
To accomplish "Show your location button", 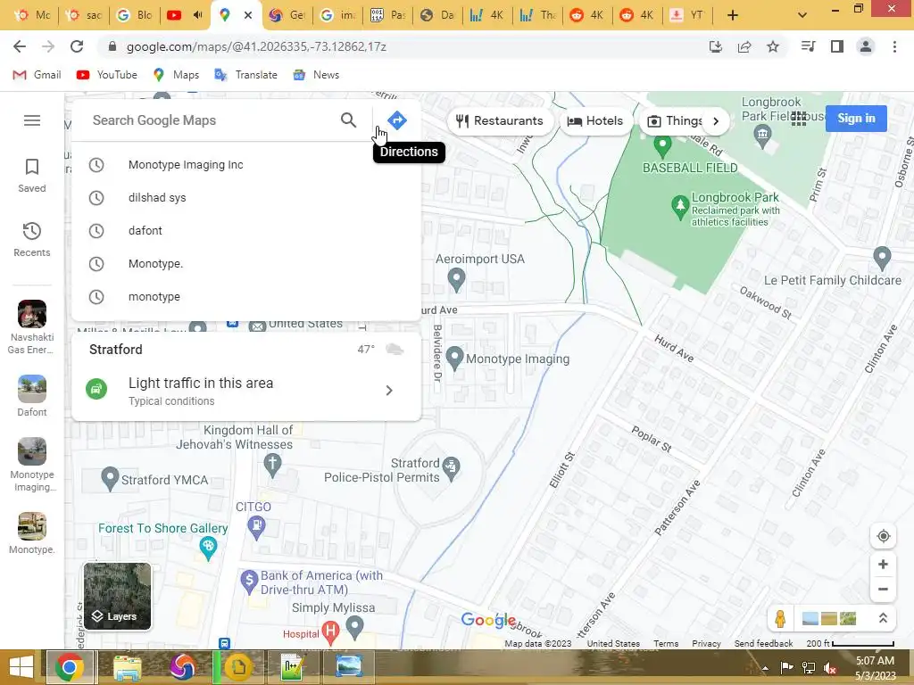I will (883, 536).
